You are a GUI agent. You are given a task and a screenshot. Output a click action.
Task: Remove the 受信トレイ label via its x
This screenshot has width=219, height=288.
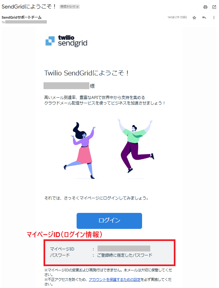77,7
